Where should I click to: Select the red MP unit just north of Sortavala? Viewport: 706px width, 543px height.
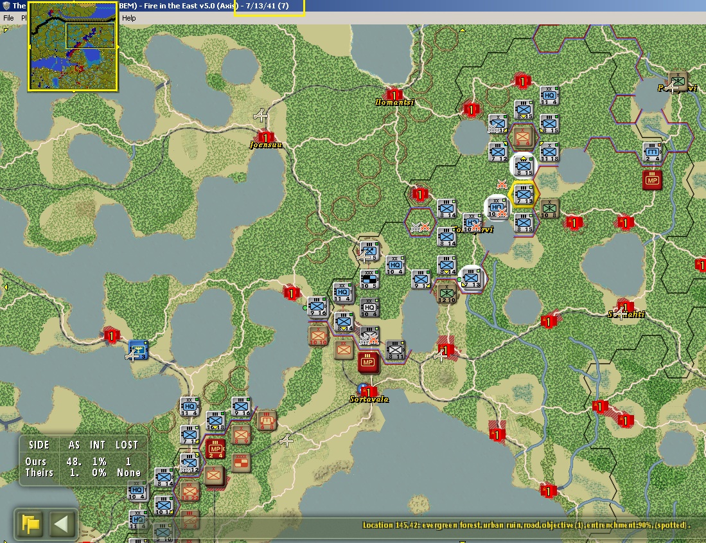[x=368, y=362]
